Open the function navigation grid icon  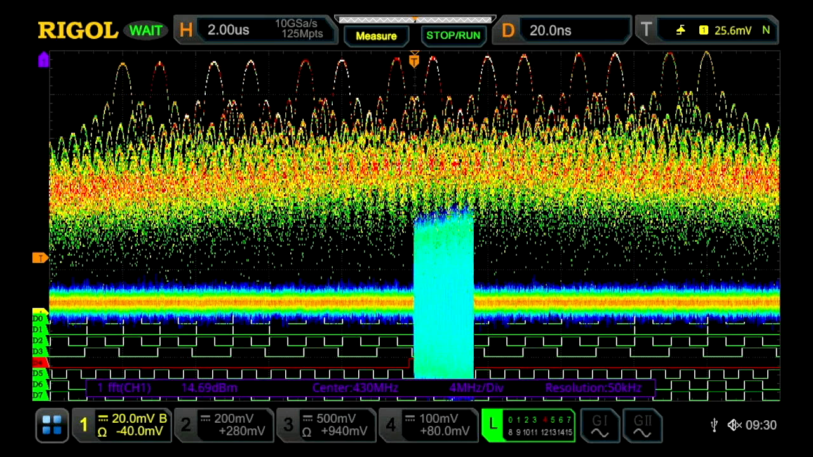(52, 425)
